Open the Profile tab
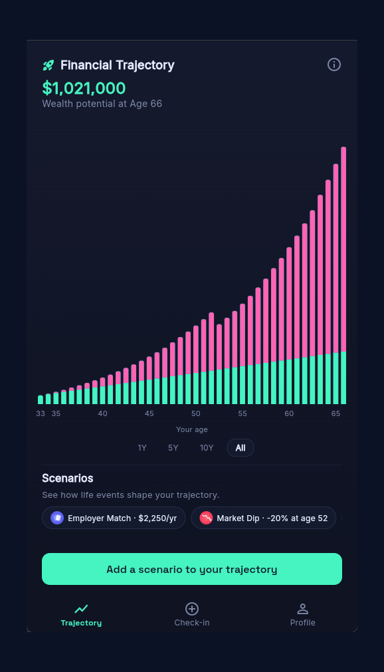Viewport: 384px width, 672px height. point(302,615)
